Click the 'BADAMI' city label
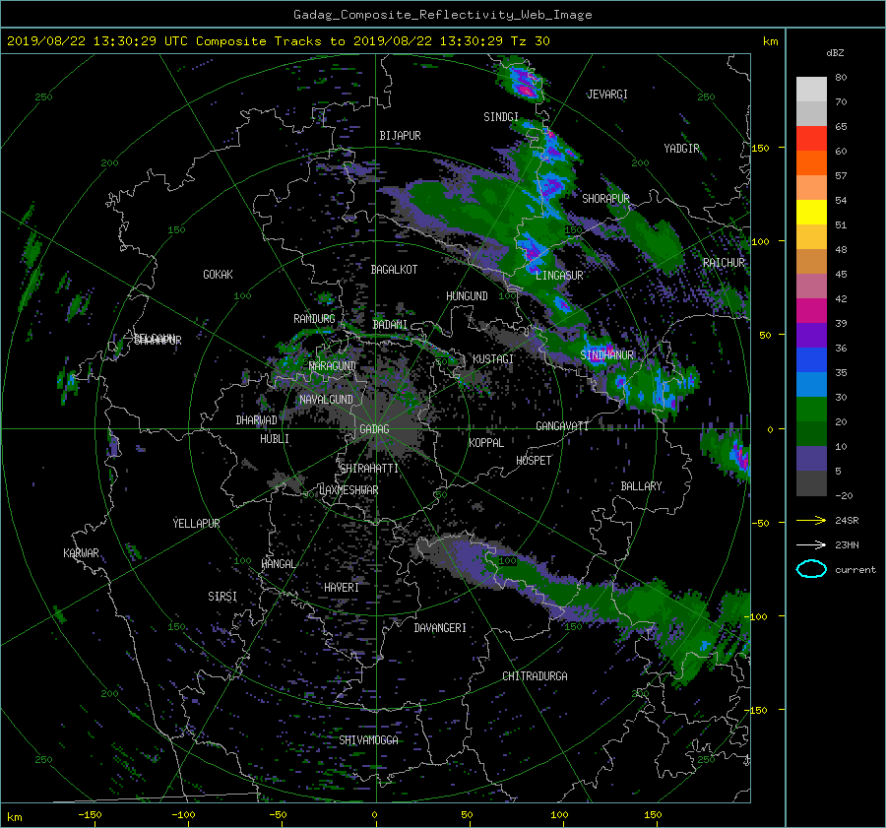This screenshot has width=886, height=828. click(390, 325)
